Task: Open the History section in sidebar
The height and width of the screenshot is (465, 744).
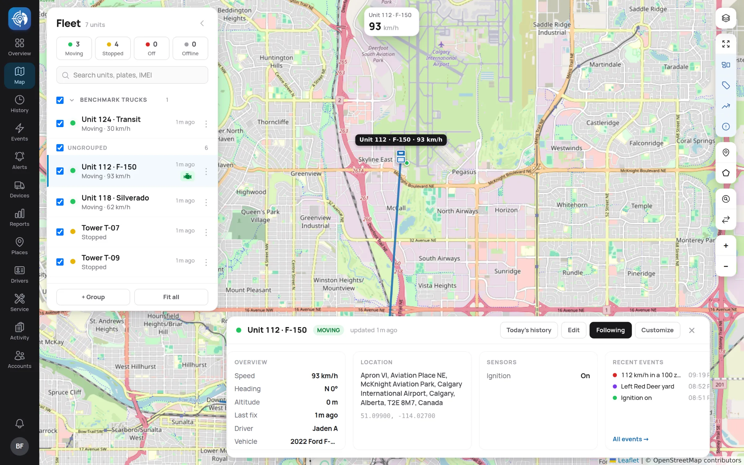Action: click(x=20, y=104)
